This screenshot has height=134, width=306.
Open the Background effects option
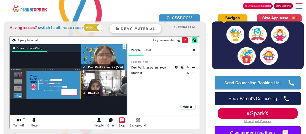click(138, 122)
